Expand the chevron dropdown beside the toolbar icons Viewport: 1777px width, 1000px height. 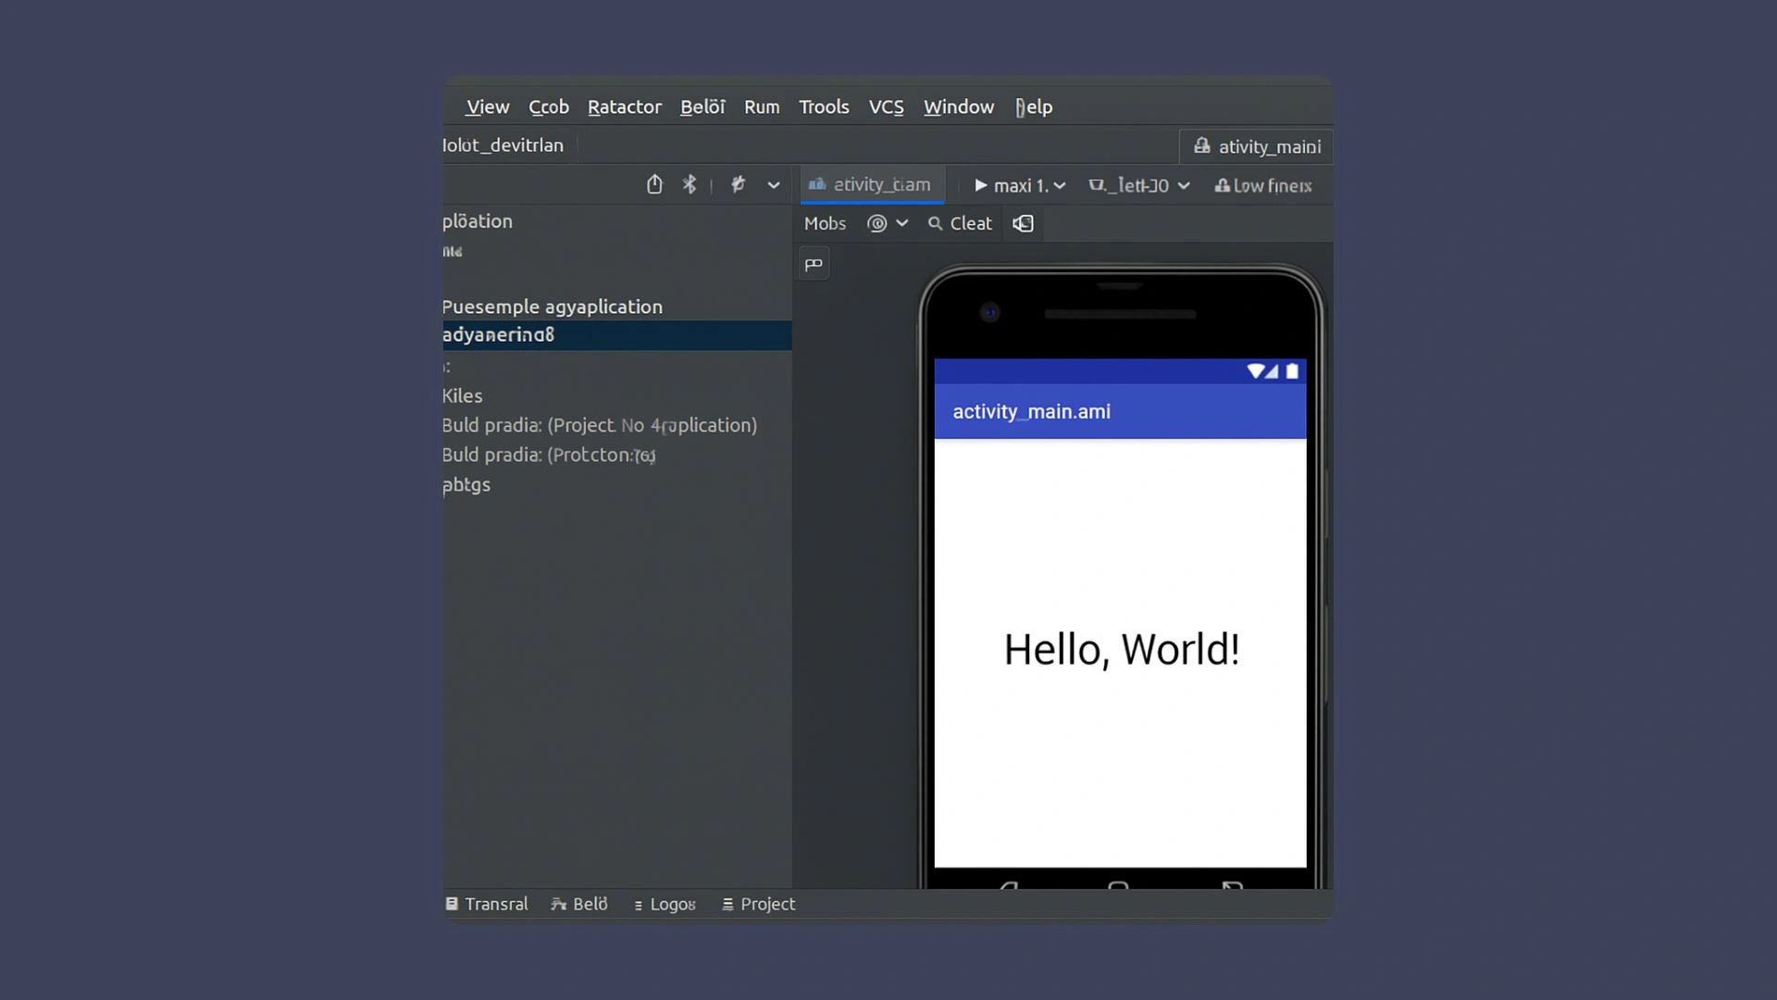point(774,184)
